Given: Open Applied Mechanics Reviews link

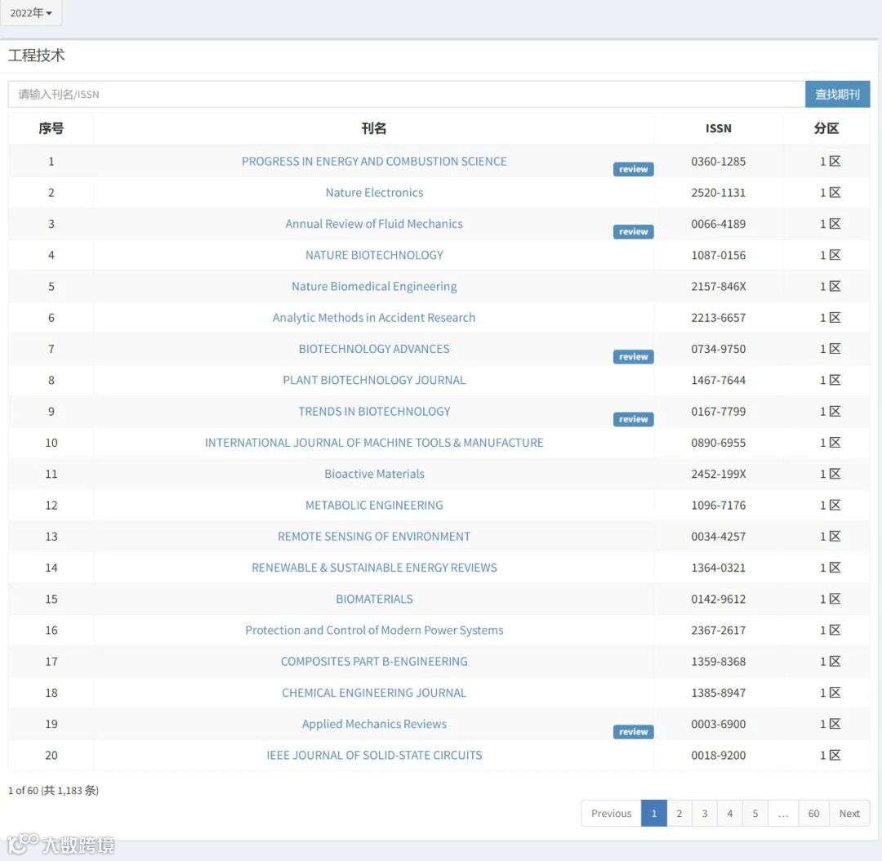Looking at the screenshot, I should point(374,724).
